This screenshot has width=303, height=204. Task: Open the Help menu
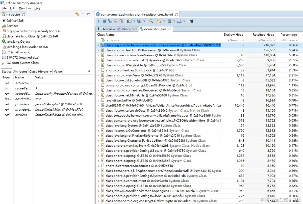coord(38,8)
